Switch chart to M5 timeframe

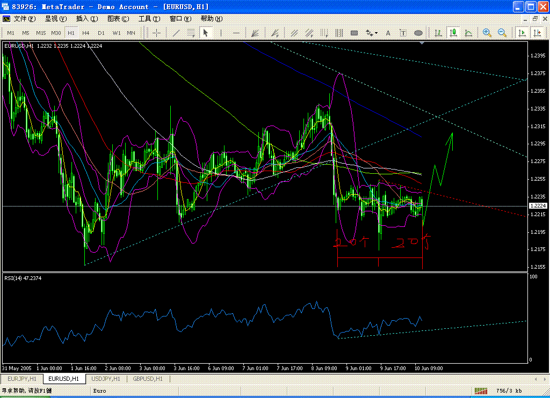tap(26, 33)
